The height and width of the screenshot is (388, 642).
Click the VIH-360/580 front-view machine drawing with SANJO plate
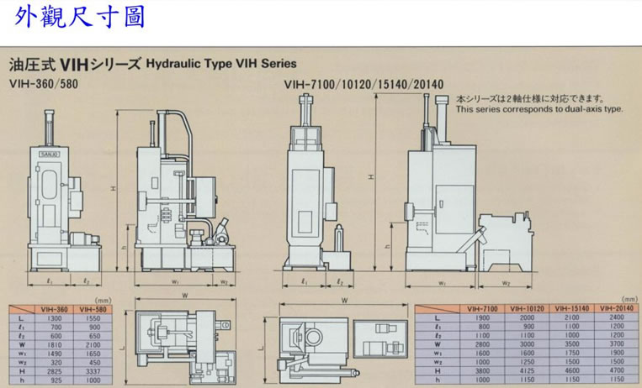click(65, 191)
